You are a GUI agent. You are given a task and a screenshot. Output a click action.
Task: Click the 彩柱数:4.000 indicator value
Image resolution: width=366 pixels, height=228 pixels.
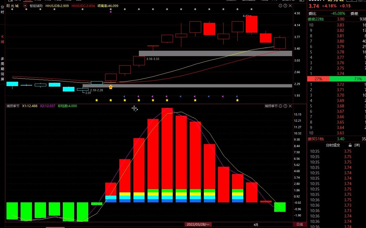[67, 106]
